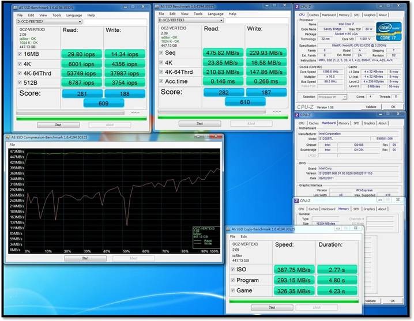Click the 0.266 ms write access time
The height and width of the screenshot is (321, 414).
pos(266,82)
